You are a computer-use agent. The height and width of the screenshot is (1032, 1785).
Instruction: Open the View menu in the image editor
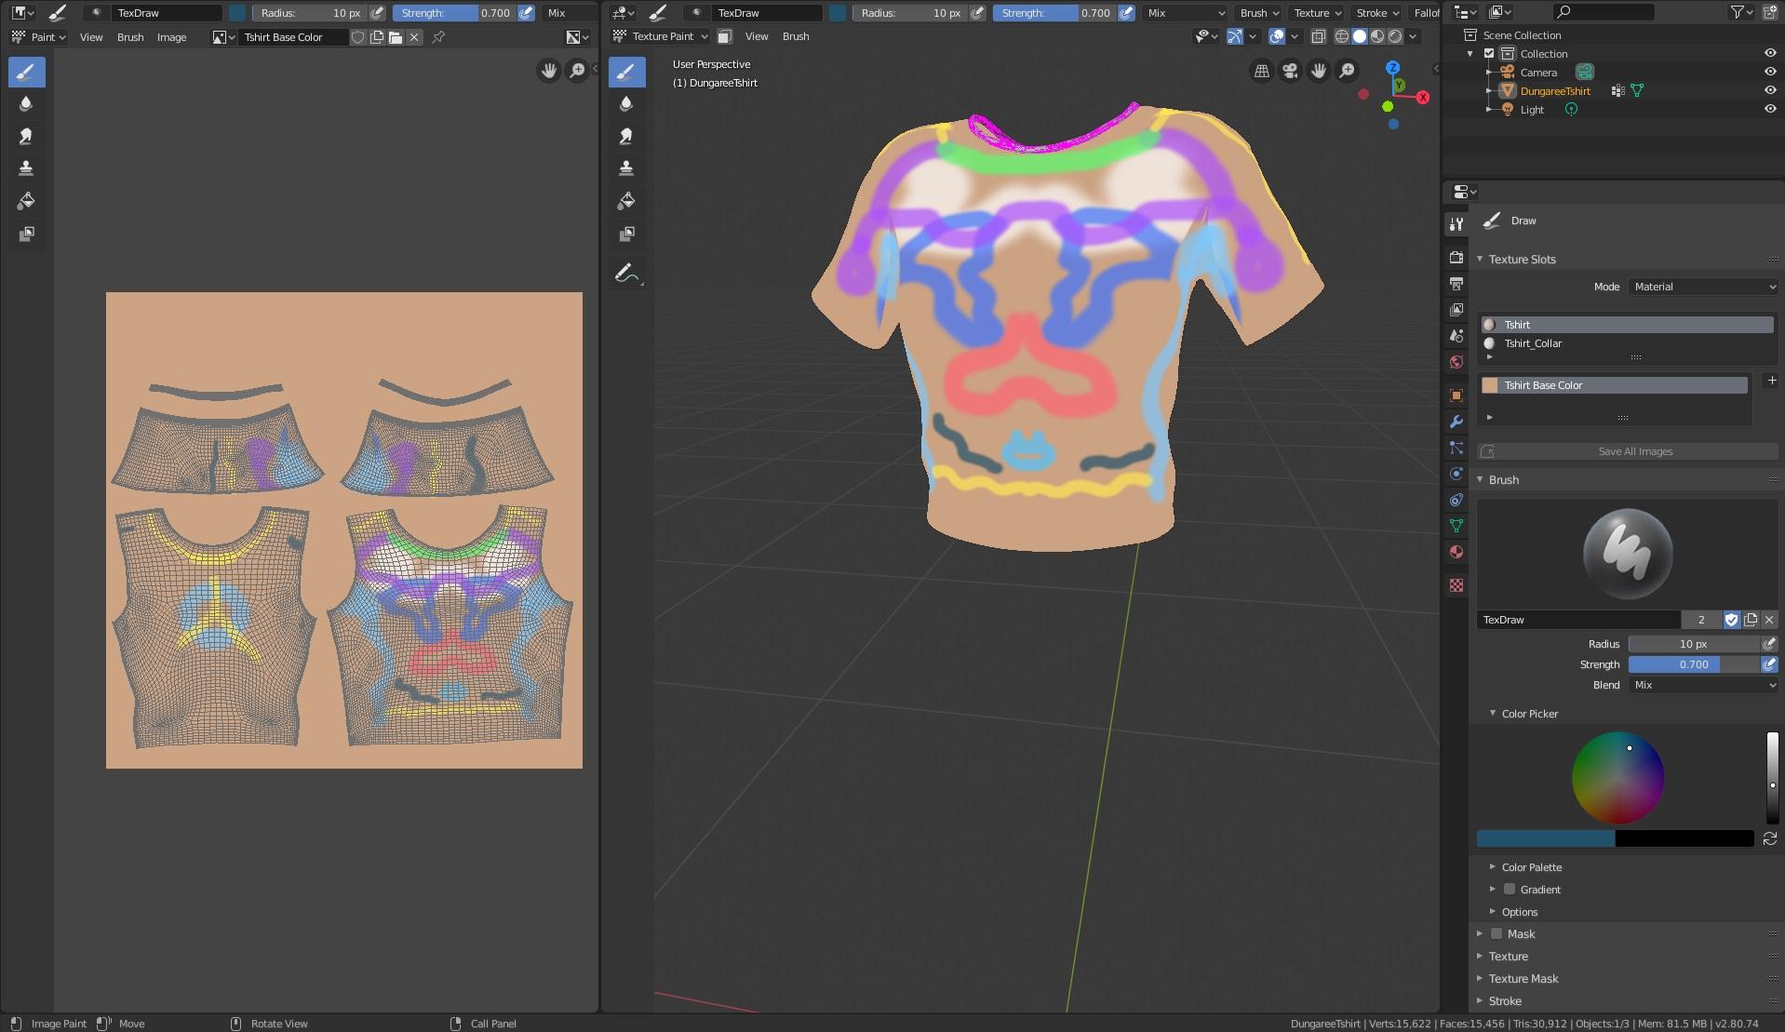point(91,37)
